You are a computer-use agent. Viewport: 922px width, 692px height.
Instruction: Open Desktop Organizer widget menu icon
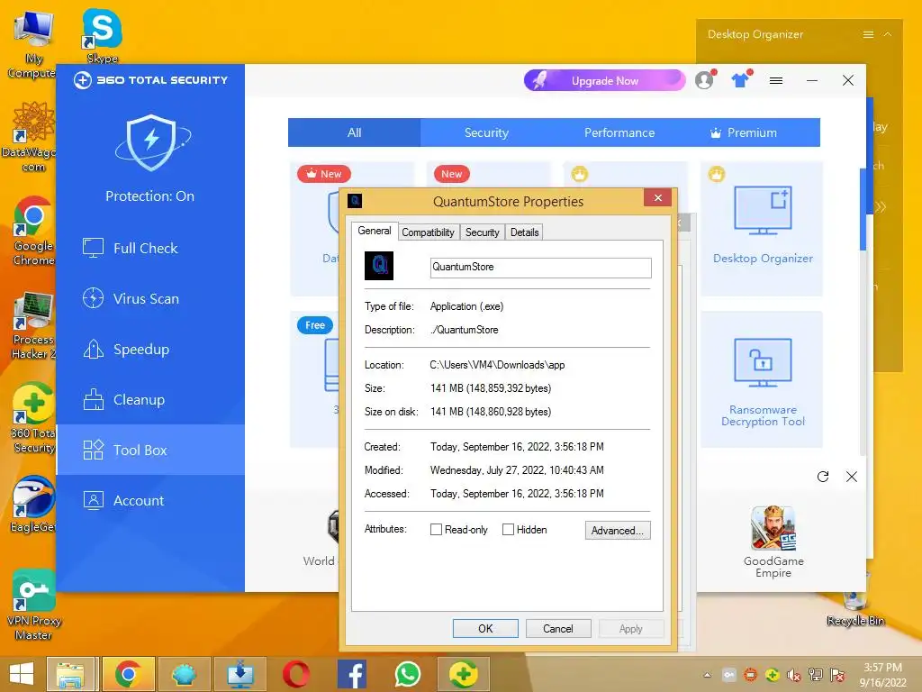[x=868, y=35]
